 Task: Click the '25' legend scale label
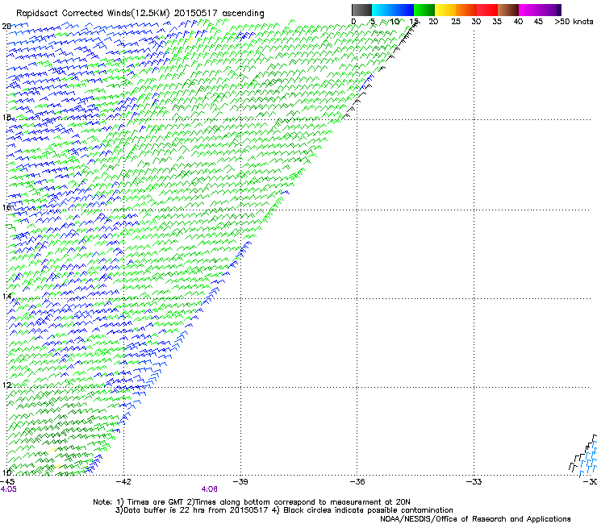pyautogui.click(x=456, y=22)
